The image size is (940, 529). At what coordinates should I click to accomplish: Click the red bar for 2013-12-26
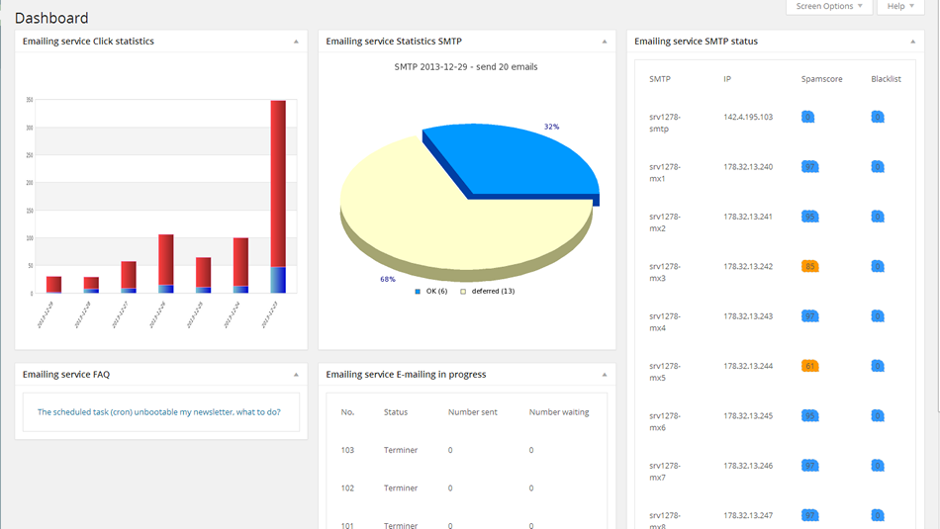[166, 259]
